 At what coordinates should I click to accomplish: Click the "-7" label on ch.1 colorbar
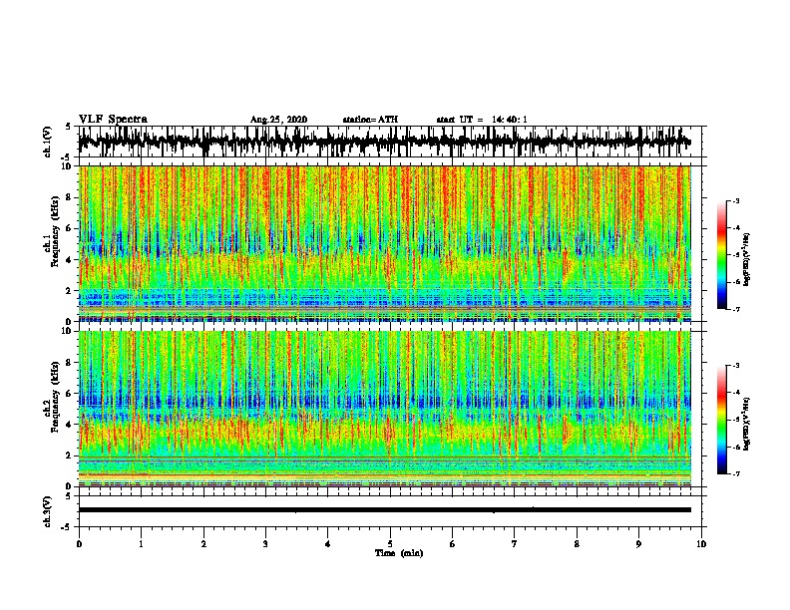[735, 309]
